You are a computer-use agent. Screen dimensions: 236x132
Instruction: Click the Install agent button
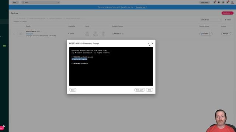pyautogui.click(x=204, y=2)
